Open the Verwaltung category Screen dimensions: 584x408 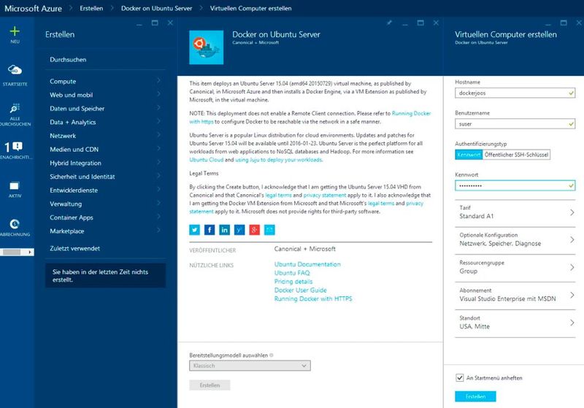pos(105,204)
